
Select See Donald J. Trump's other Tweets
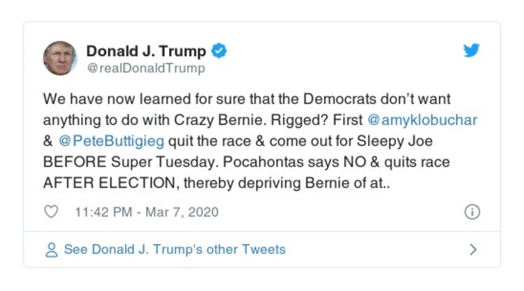[x=174, y=250]
